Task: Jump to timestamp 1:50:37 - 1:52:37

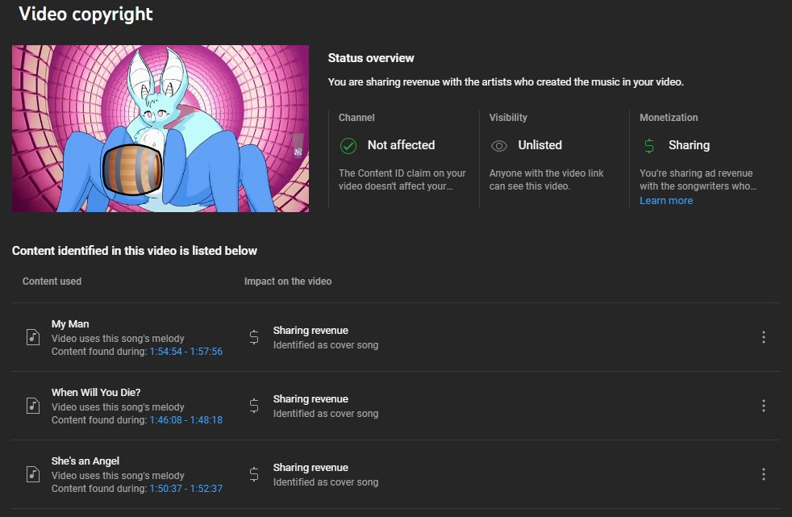Action: click(x=185, y=489)
